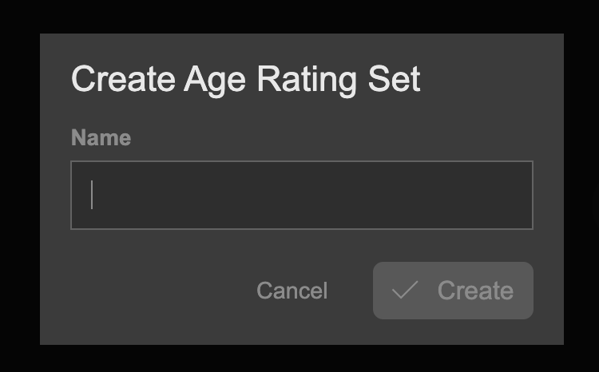Screen dimensions: 599x372
Task: Submit the dialog with the Create button
Action: 453,291
